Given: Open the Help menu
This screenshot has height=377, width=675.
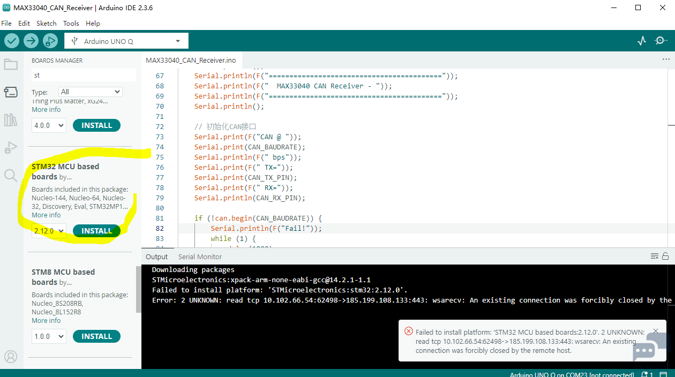Looking at the screenshot, I should (x=93, y=24).
